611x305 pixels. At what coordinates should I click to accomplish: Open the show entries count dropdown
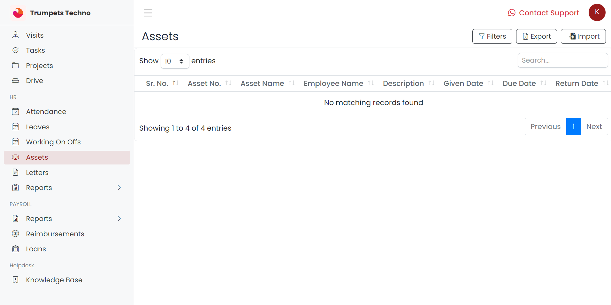pos(175,61)
